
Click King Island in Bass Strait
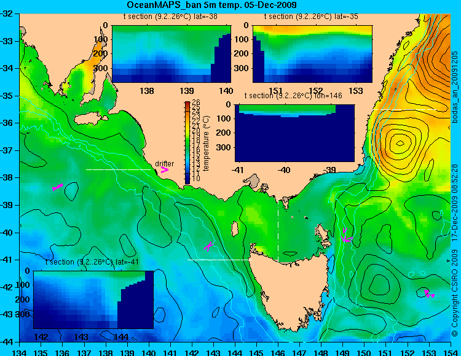pyautogui.click(x=235, y=229)
